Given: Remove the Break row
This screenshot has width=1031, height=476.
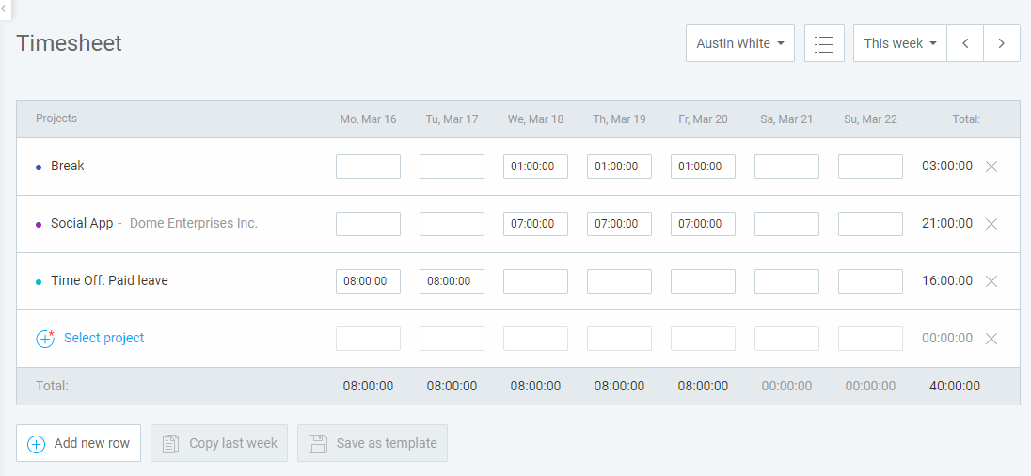Looking at the screenshot, I should click(x=991, y=167).
